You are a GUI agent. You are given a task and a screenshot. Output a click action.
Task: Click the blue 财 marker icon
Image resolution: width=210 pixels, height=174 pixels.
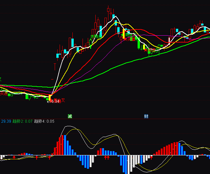[x=146, y=116]
